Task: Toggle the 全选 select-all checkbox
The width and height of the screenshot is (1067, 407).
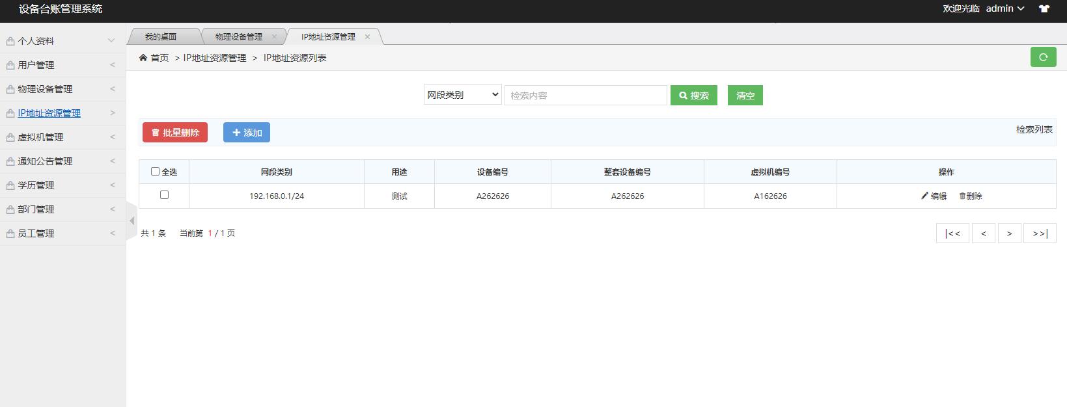Action: coord(155,172)
